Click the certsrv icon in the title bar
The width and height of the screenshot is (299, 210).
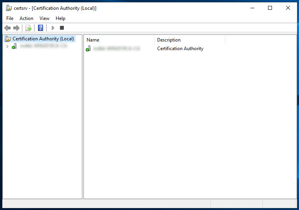pos(9,8)
